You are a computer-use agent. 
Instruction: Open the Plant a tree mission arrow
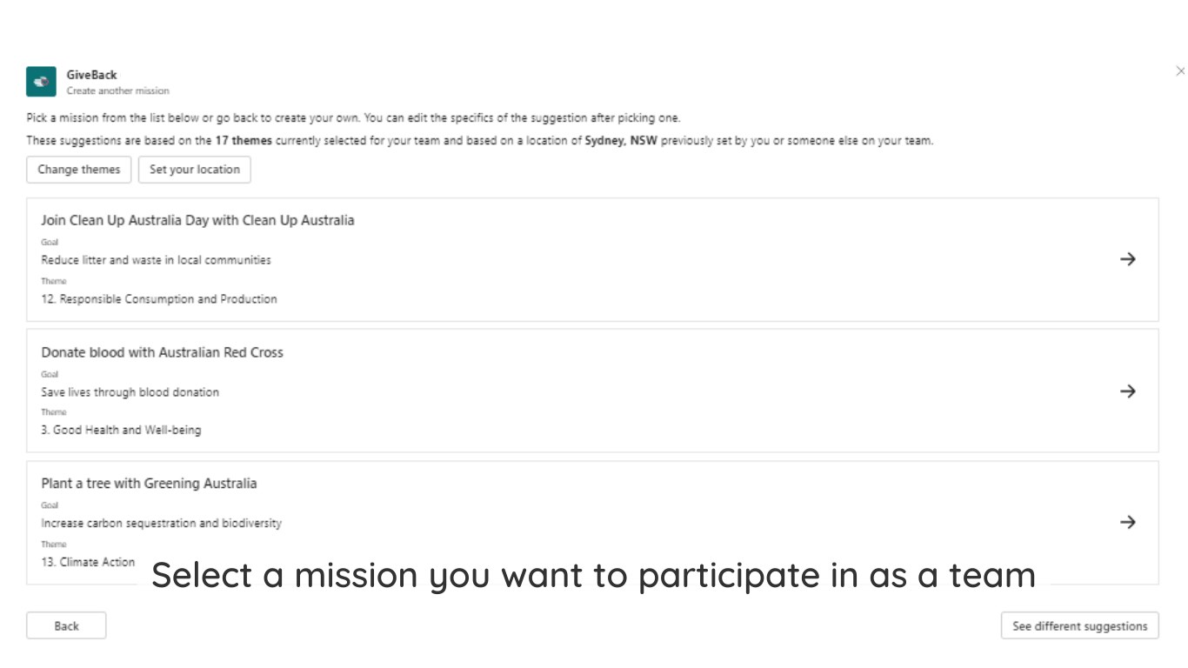coord(1127,522)
